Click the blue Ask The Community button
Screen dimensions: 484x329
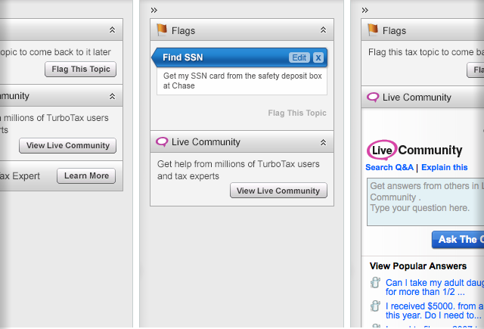click(x=458, y=240)
